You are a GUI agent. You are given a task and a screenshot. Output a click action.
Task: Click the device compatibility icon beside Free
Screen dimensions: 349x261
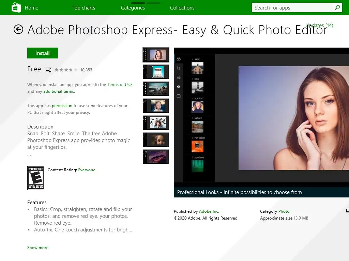point(48,70)
